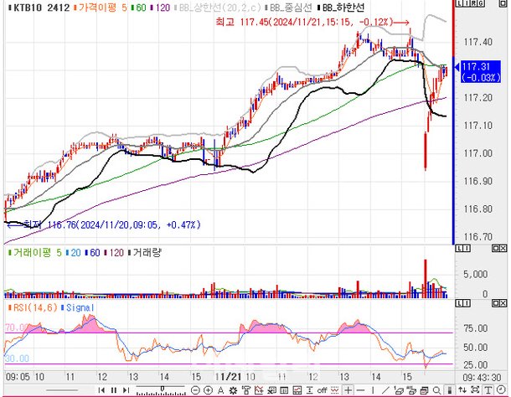Select the BB_상한선 legend entry
This screenshot has height=397, width=511.
click(218, 8)
